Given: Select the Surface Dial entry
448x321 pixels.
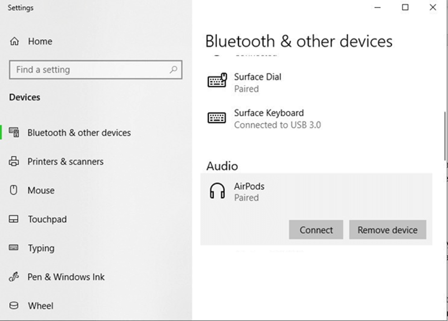Looking at the screenshot, I should [258, 82].
